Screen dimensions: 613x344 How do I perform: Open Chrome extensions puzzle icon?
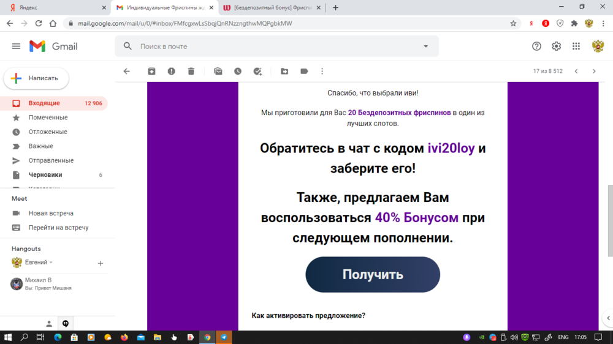[574, 23]
